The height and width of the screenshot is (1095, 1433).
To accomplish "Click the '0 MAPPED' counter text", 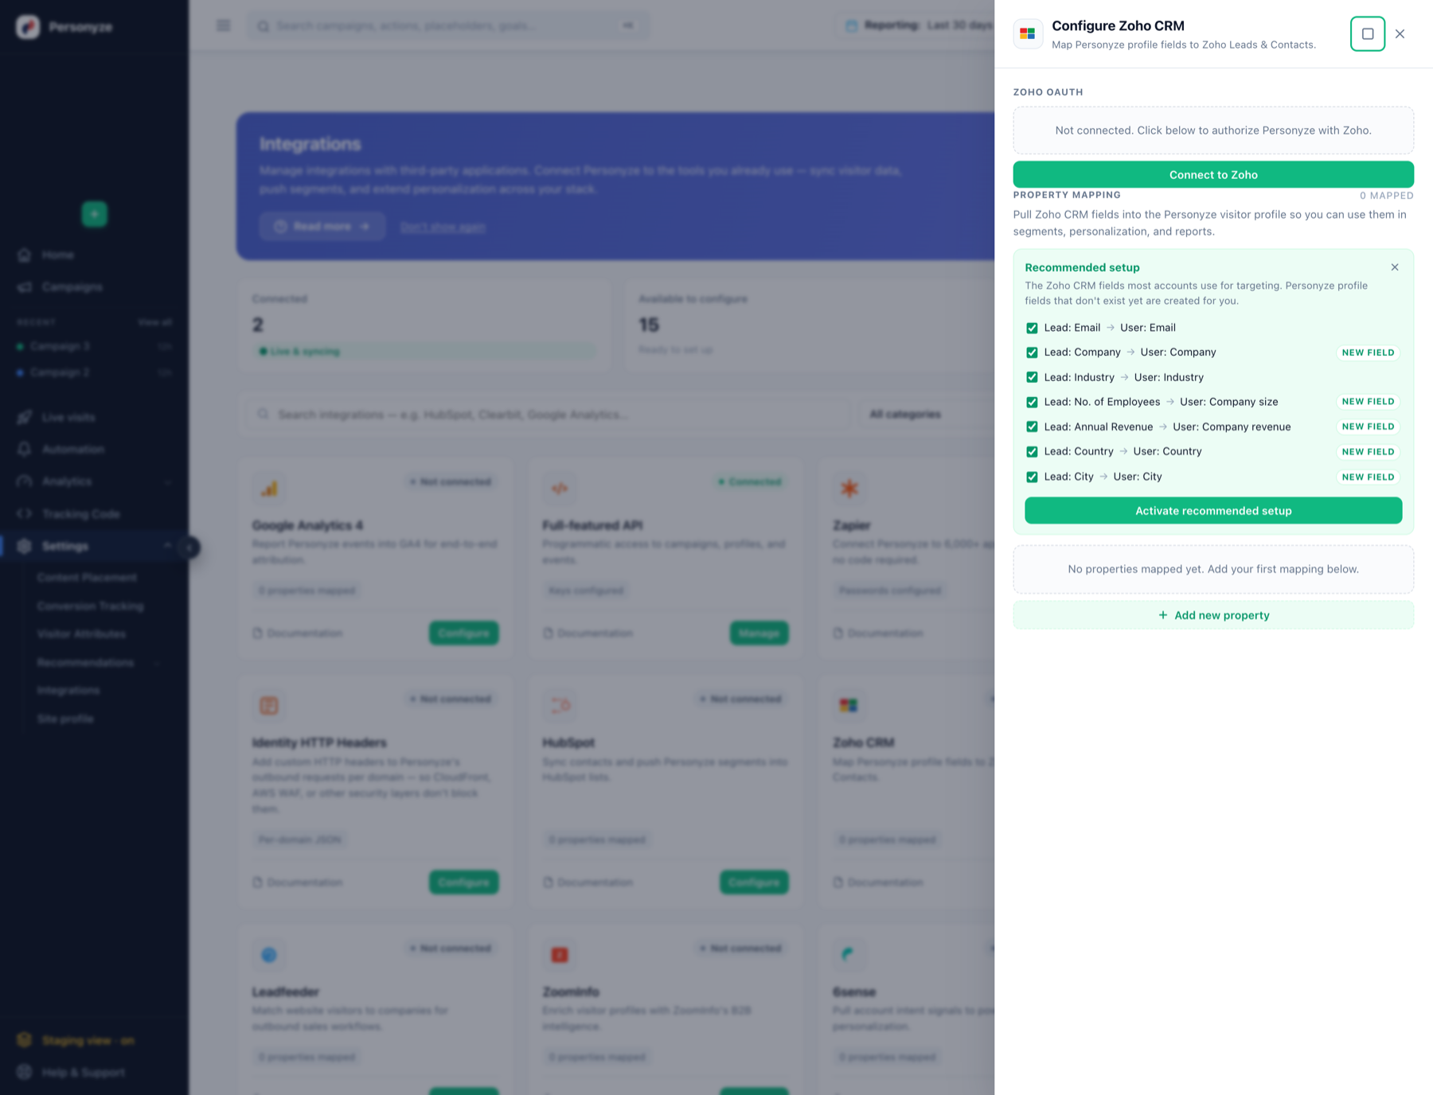I will point(1387,196).
